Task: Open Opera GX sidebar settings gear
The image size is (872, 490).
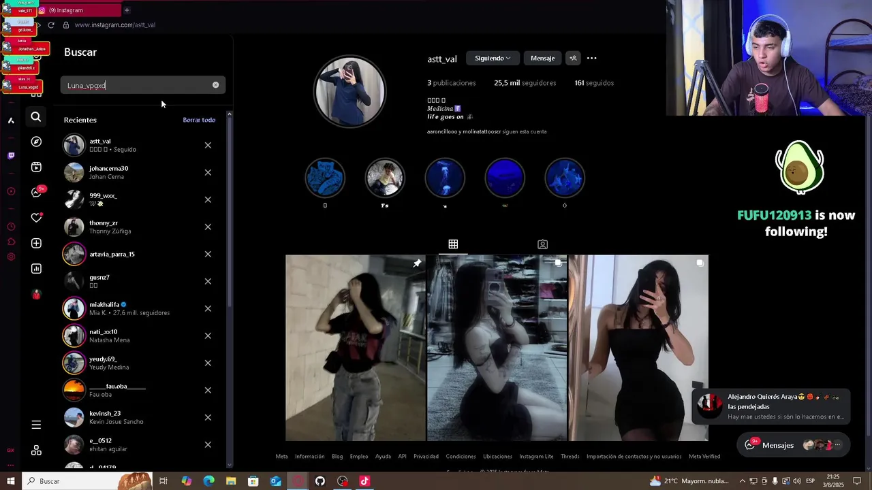Action: coord(11,257)
